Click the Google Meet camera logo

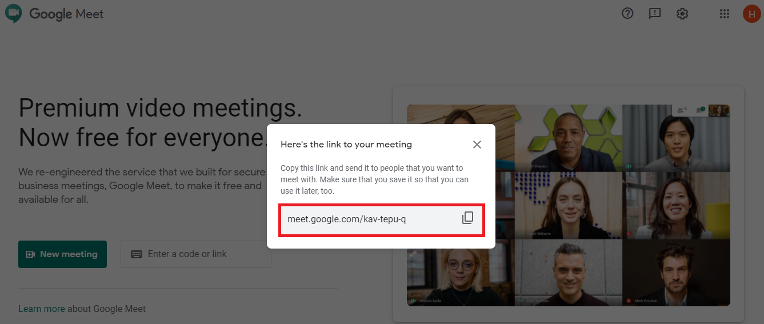(13, 14)
